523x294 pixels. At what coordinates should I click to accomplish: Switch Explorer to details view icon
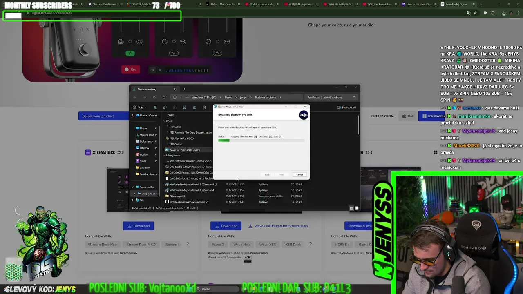pos(351,208)
